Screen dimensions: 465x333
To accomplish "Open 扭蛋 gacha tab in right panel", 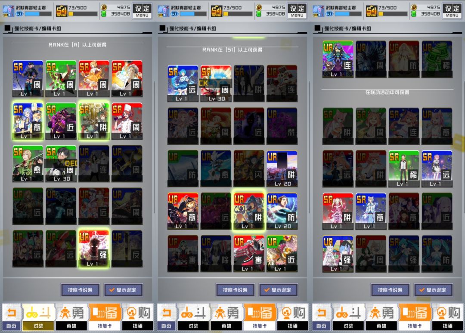I will coord(448,317).
